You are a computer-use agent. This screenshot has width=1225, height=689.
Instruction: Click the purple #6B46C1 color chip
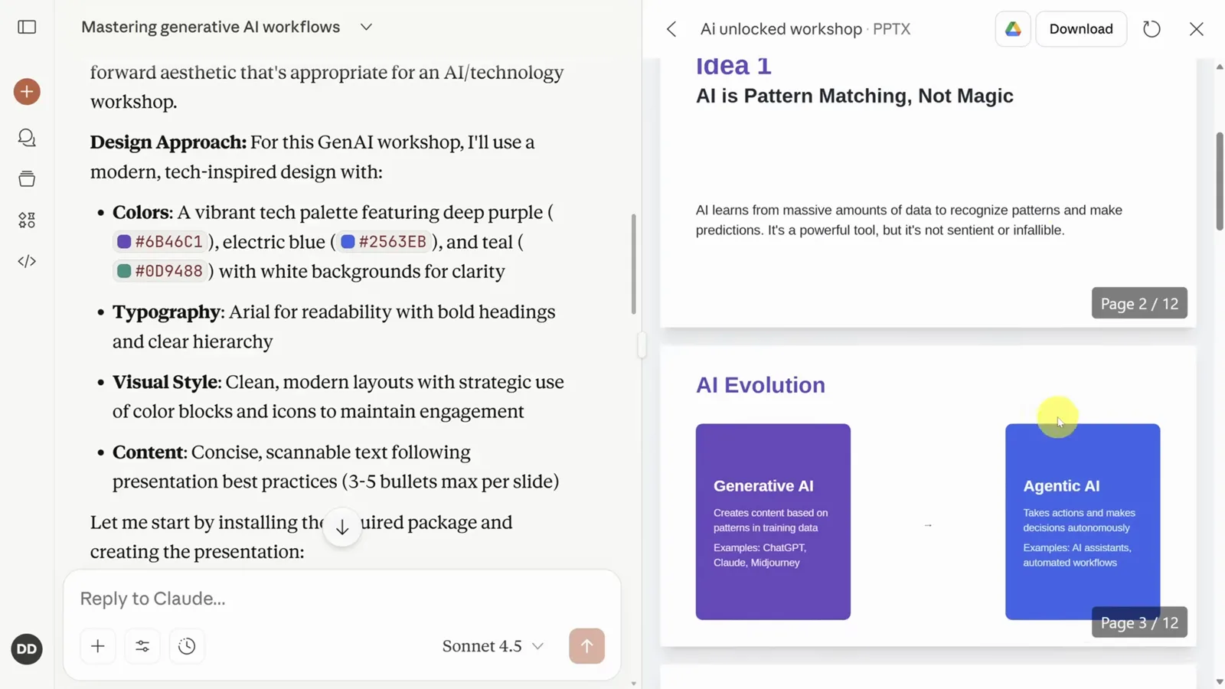[x=161, y=242]
